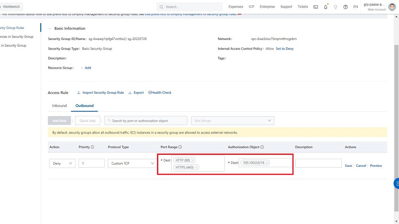Click the Port Range info icon
This screenshot has width=399, height=224.
(180, 147)
